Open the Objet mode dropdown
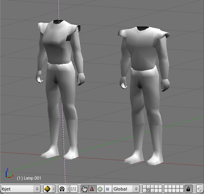Viewport: 204px width, 194px height. pos(20,189)
